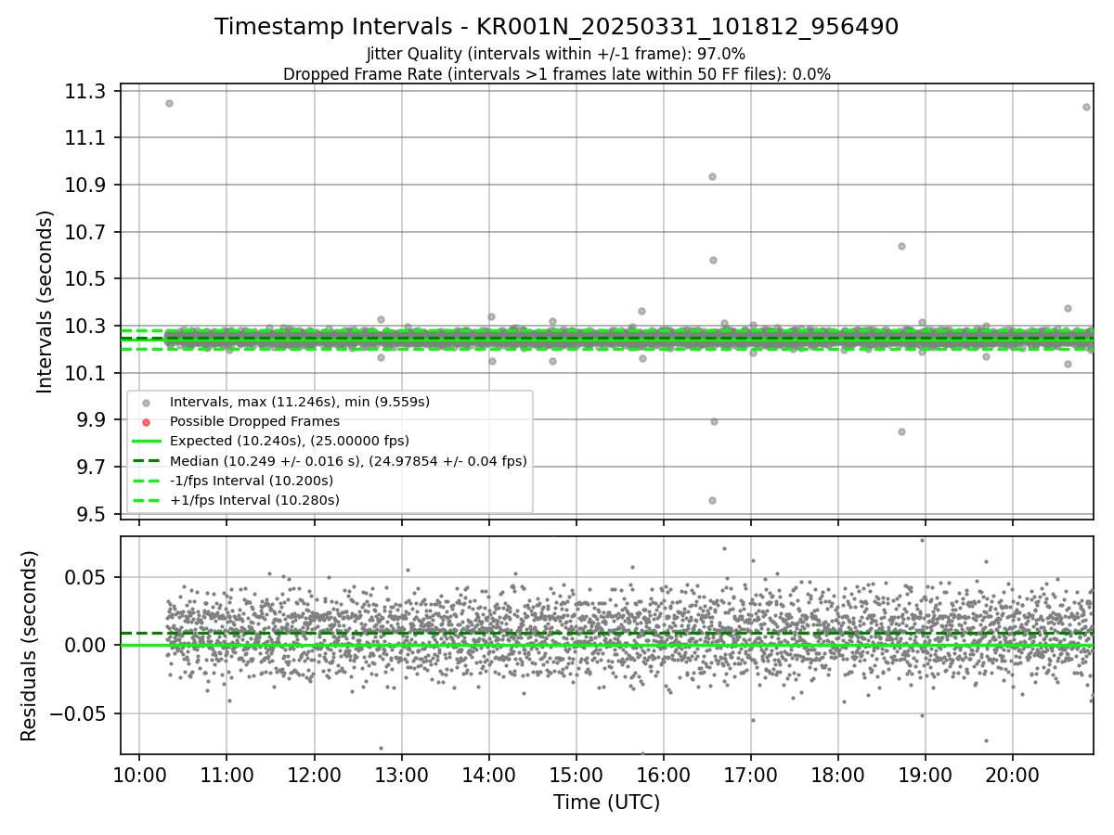
Task: Click the 10.7 y-axis tick label
Action: (87, 232)
